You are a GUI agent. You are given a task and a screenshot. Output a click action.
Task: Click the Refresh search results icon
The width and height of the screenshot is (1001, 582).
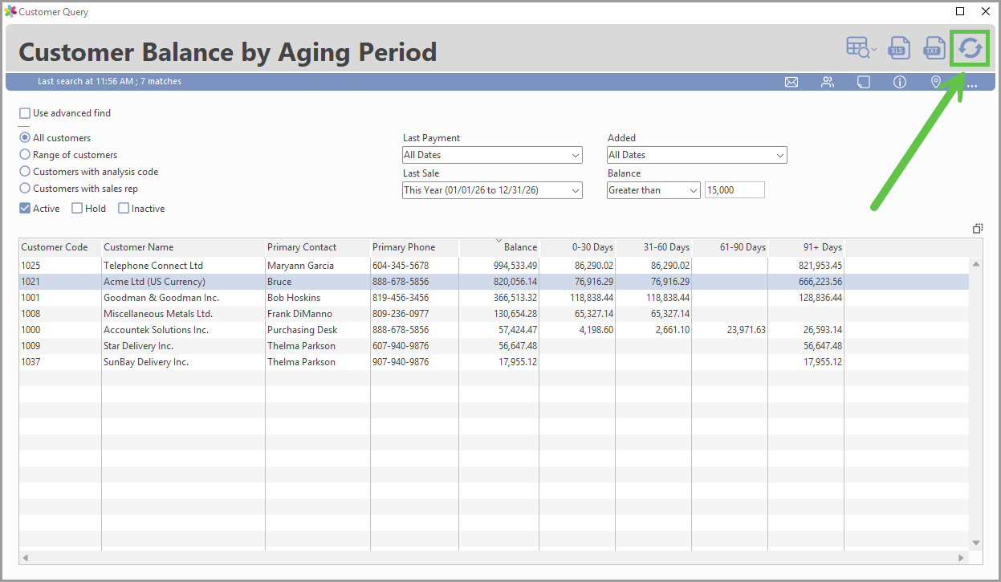pyautogui.click(x=970, y=48)
